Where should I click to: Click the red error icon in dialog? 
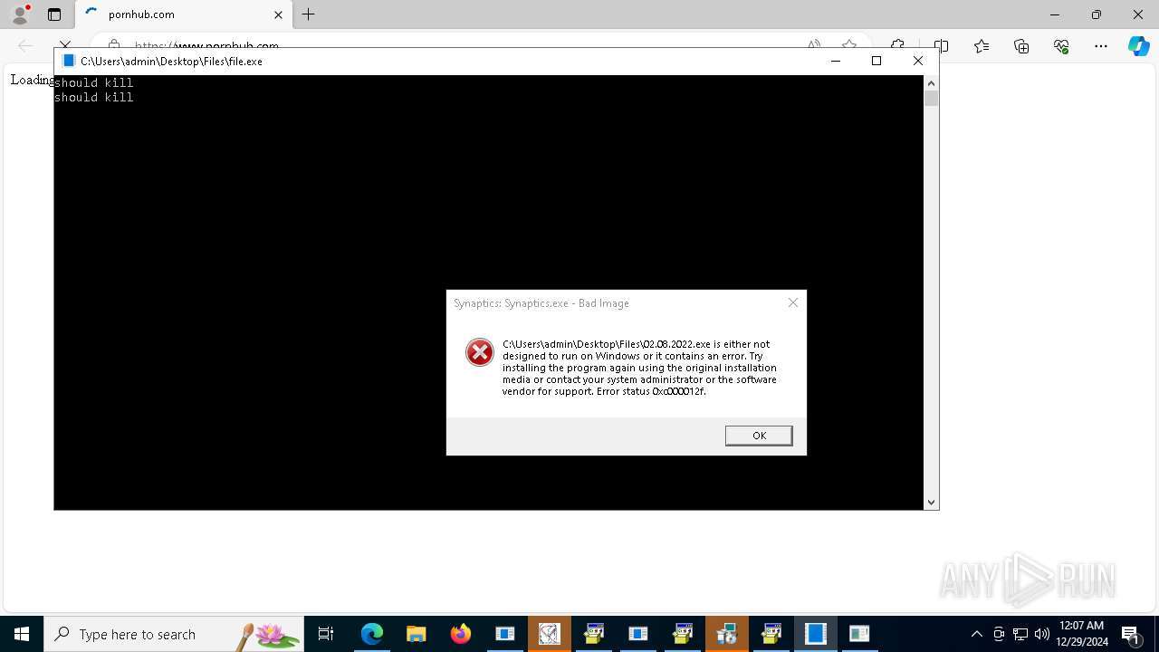[480, 352]
